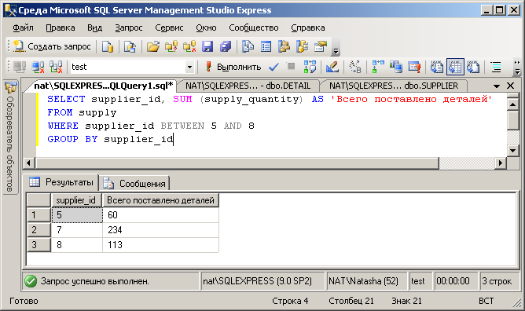Close the current document tab with X

click(510, 86)
